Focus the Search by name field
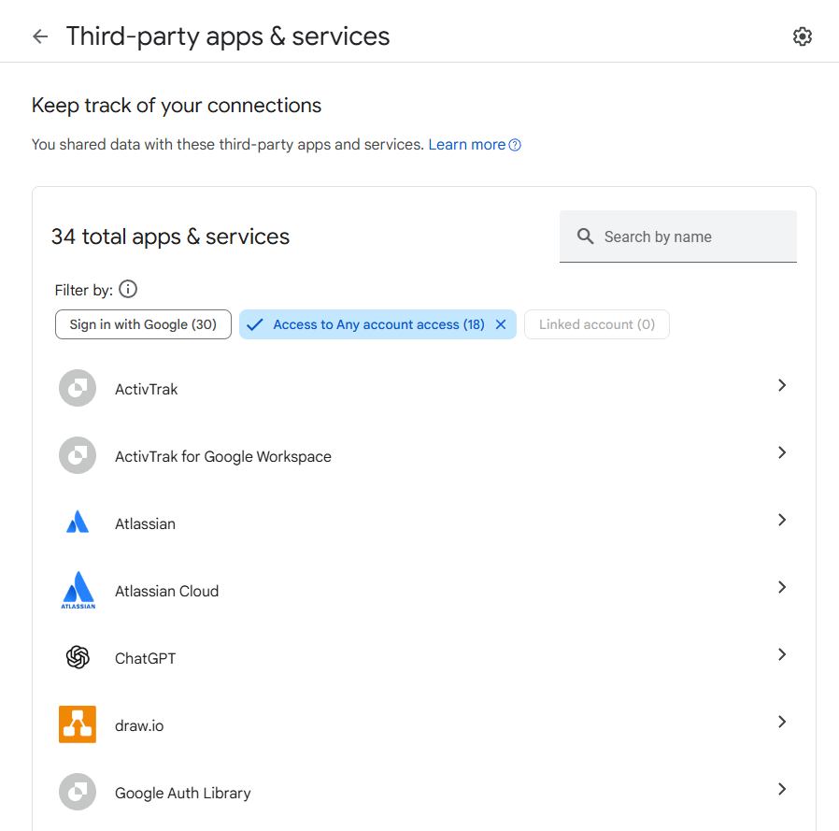The height and width of the screenshot is (831, 839). pyautogui.click(x=678, y=236)
